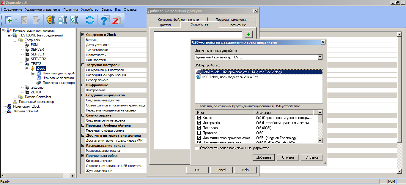
Task: Switch to Правила применения tab
Action: click(232, 20)
